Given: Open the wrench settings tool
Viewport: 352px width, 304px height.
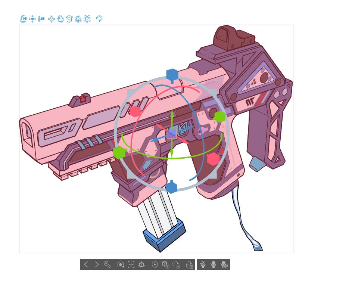Looking at the screenshot, I should (106, 264).
